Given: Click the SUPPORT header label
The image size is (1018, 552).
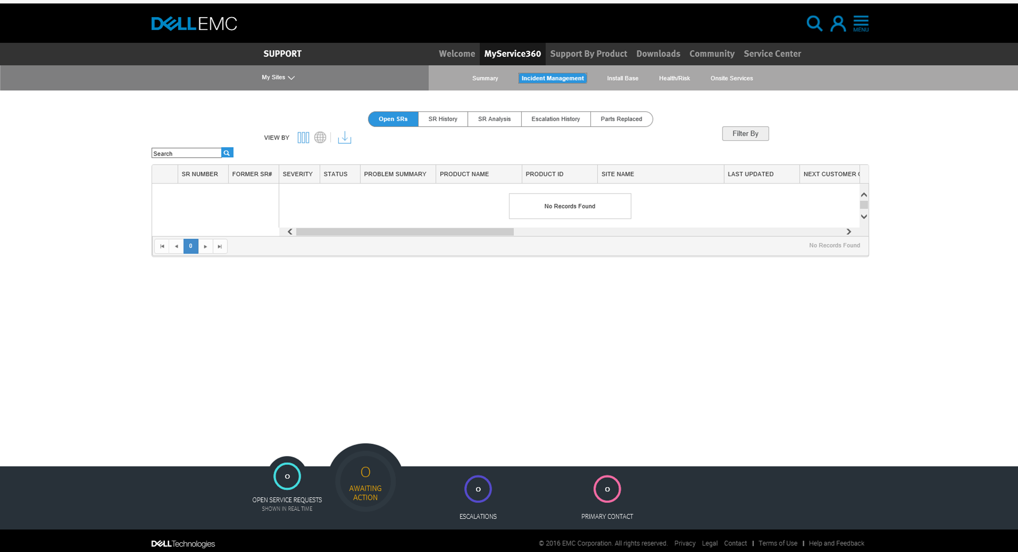Looking at the screenshot, I should click(282, 53).
